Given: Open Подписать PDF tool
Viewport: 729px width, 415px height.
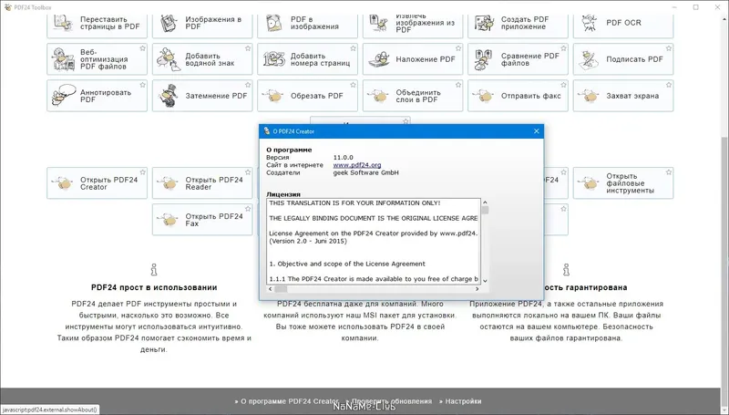Looking at the screenshot, I should pyautogui.click(x=623, y=59).
